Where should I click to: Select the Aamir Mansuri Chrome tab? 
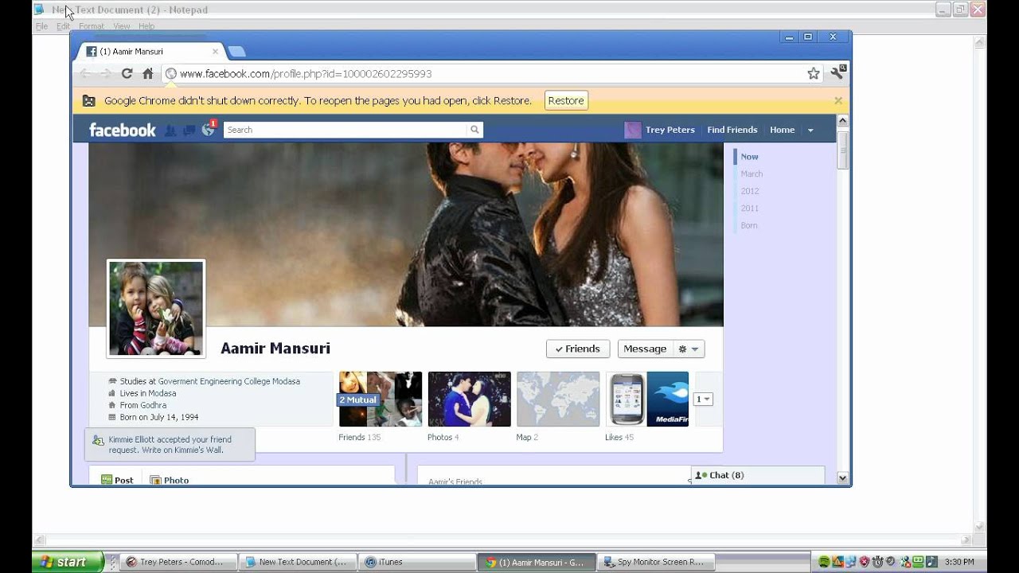click(151, 52)
